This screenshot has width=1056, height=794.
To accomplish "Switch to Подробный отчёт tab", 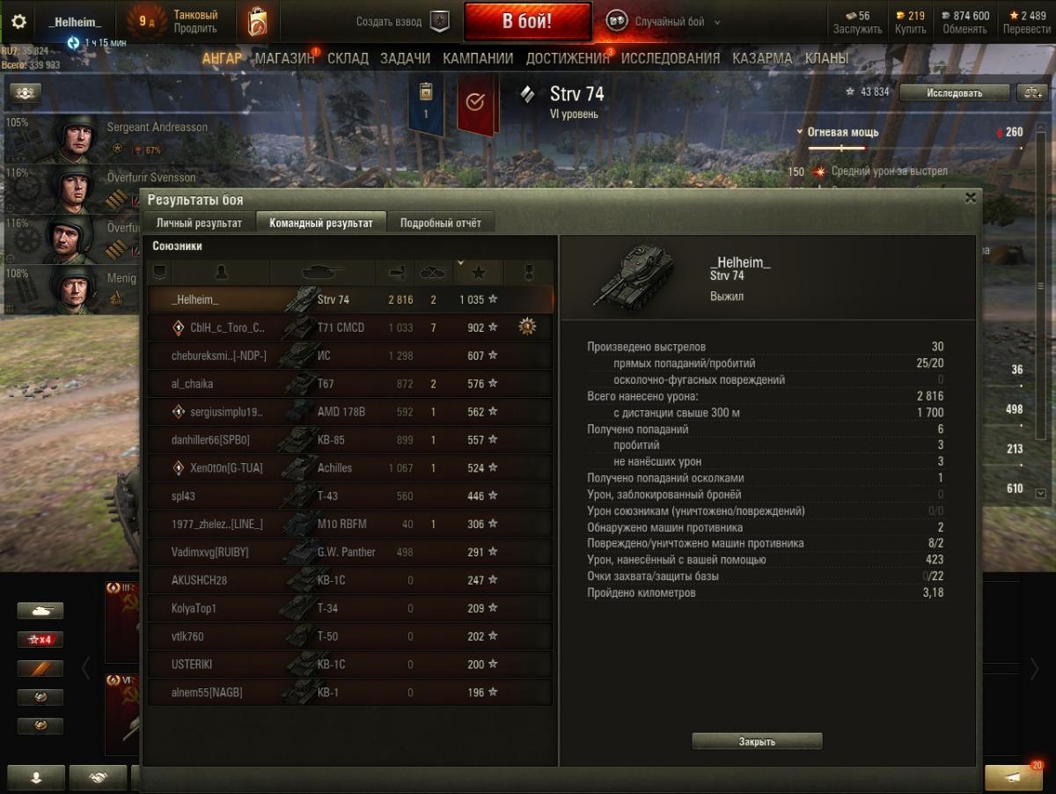I will click(441, 223).
